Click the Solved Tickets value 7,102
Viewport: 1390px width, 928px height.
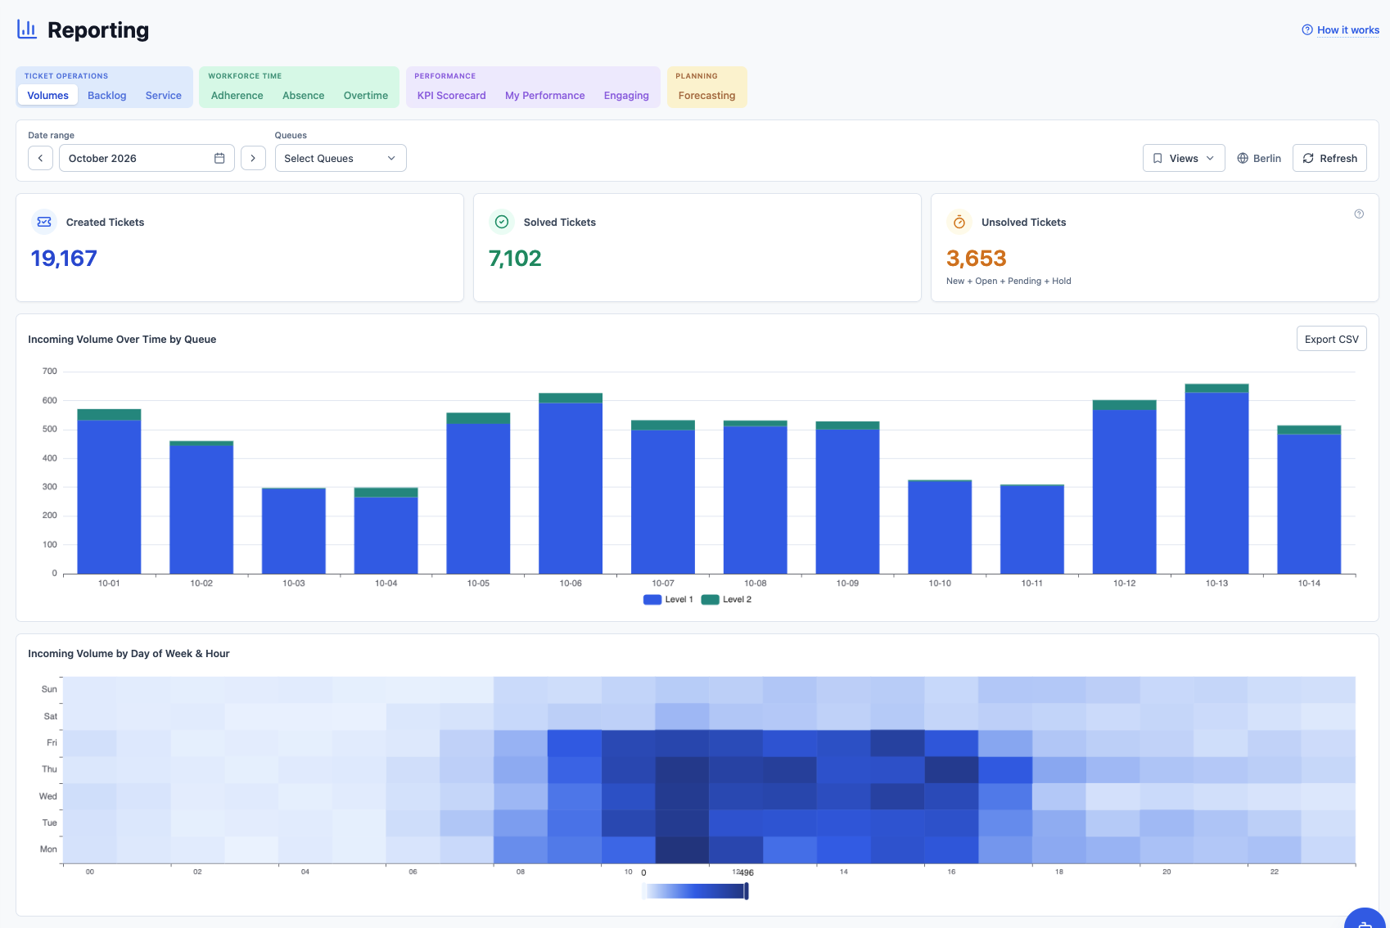[515, 258]
